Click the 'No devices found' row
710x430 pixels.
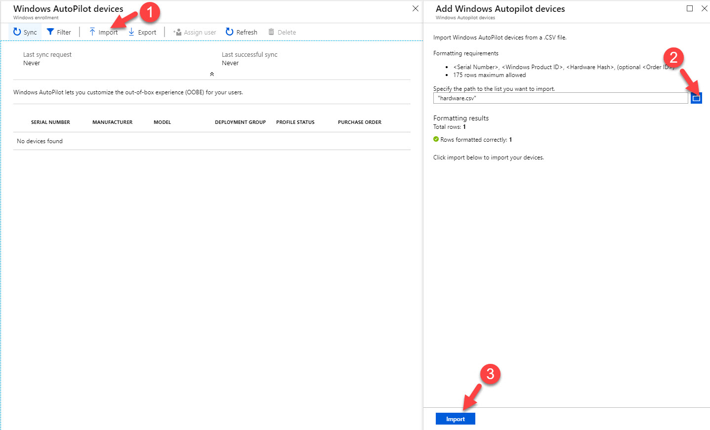click(x=212, y=141)
